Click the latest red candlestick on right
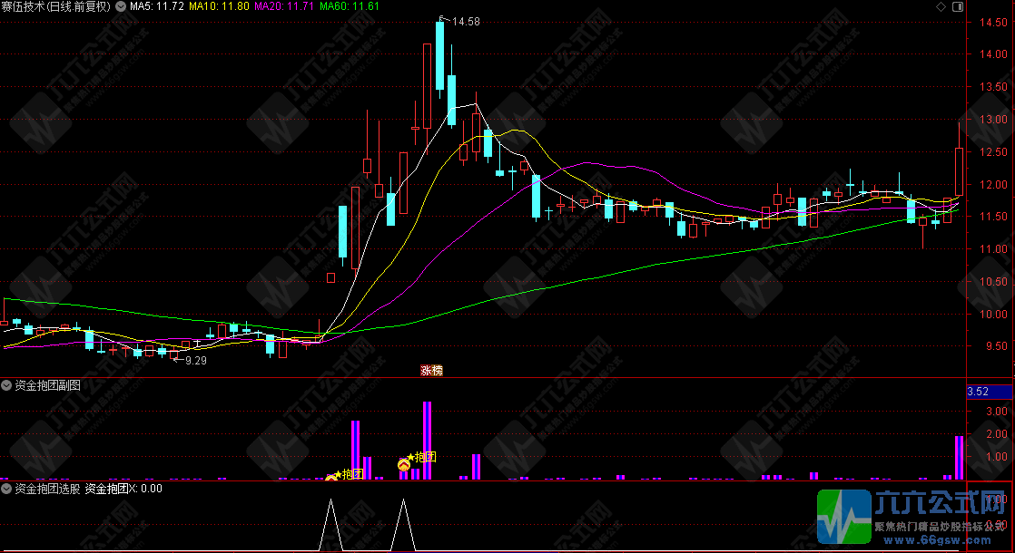 (x=959, y=170)
